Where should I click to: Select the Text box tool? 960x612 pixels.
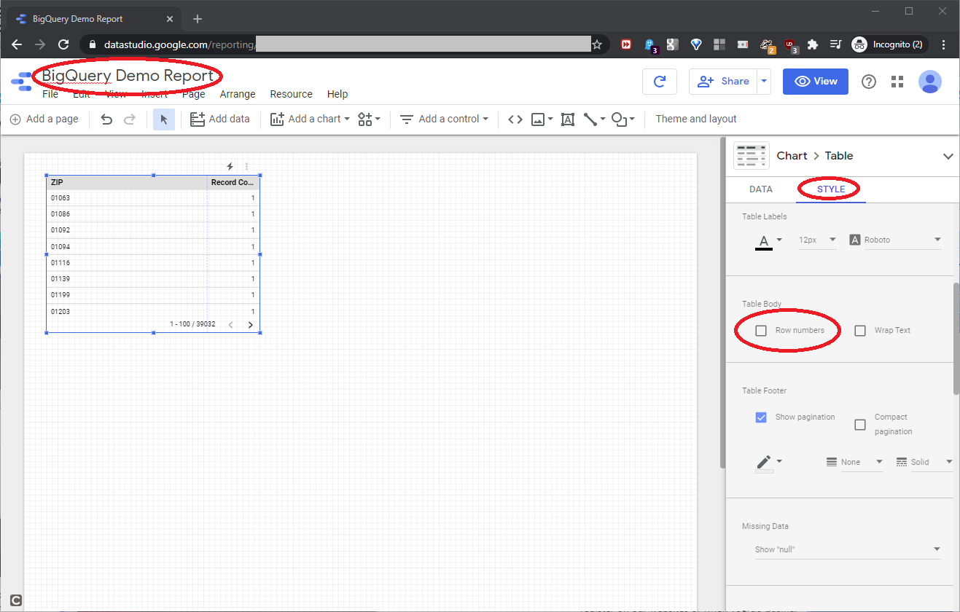click(568, 119)
